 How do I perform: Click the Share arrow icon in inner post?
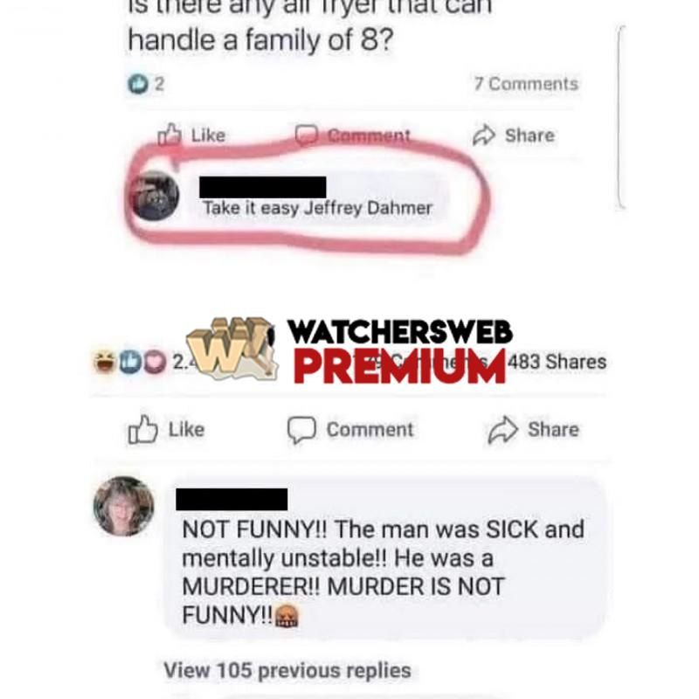click(484, 135)
